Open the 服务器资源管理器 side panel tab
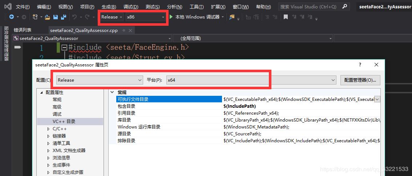The height and width of the screenshot is (176, 412). click(7, 43)
